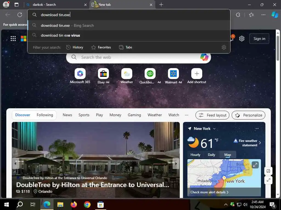Select 'download tin.exe - Bing Search' suggestion
The width and height of the screenshot is (281, 210).
pos(129,25)
